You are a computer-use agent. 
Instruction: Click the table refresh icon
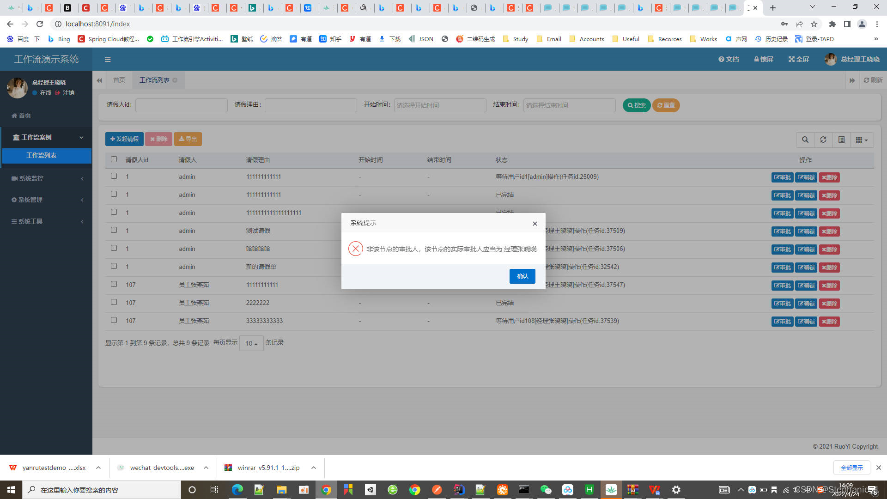click(x=823, y=140)
